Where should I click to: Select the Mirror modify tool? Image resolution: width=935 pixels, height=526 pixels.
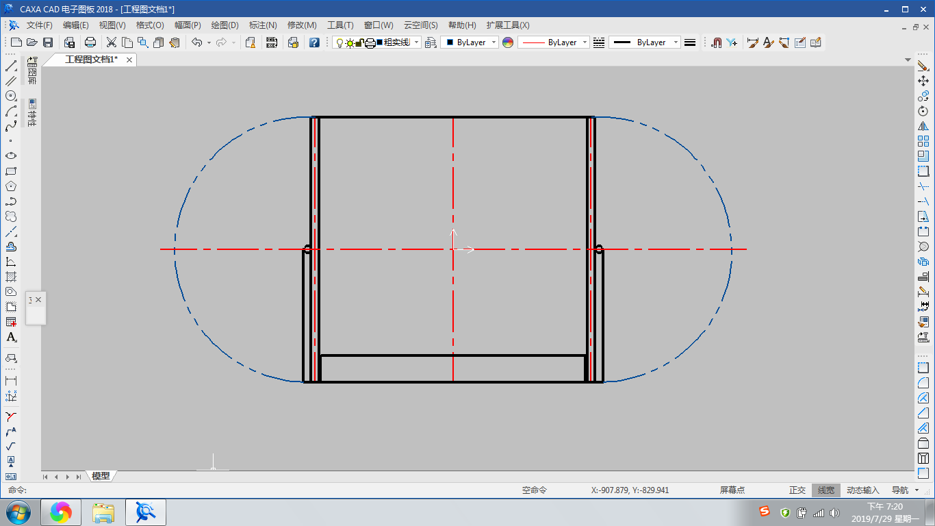pyautogui.click(x=923, y=126)
